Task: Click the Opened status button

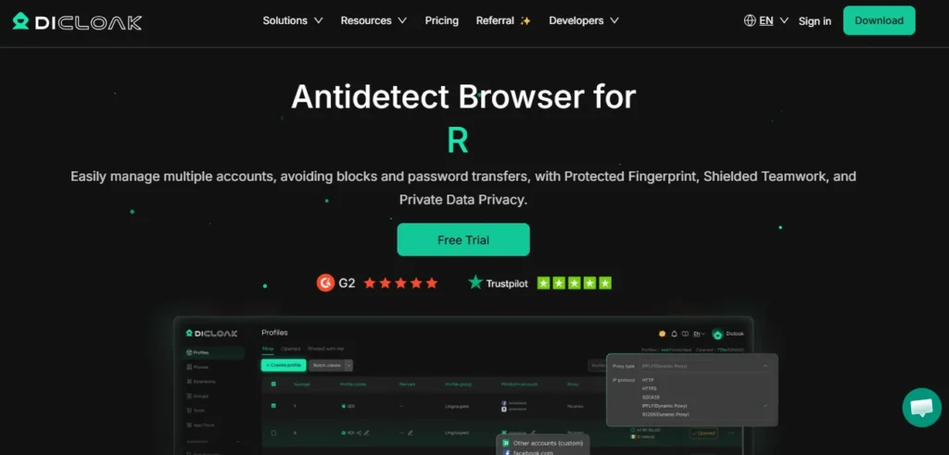Action: pyautogui.click(x=703, y=433)
